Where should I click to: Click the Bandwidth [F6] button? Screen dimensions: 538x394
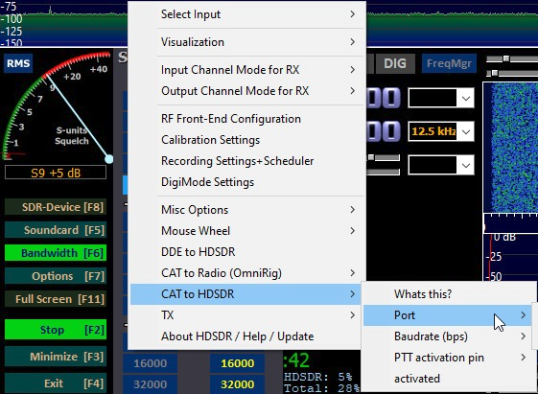pos(56,253)
